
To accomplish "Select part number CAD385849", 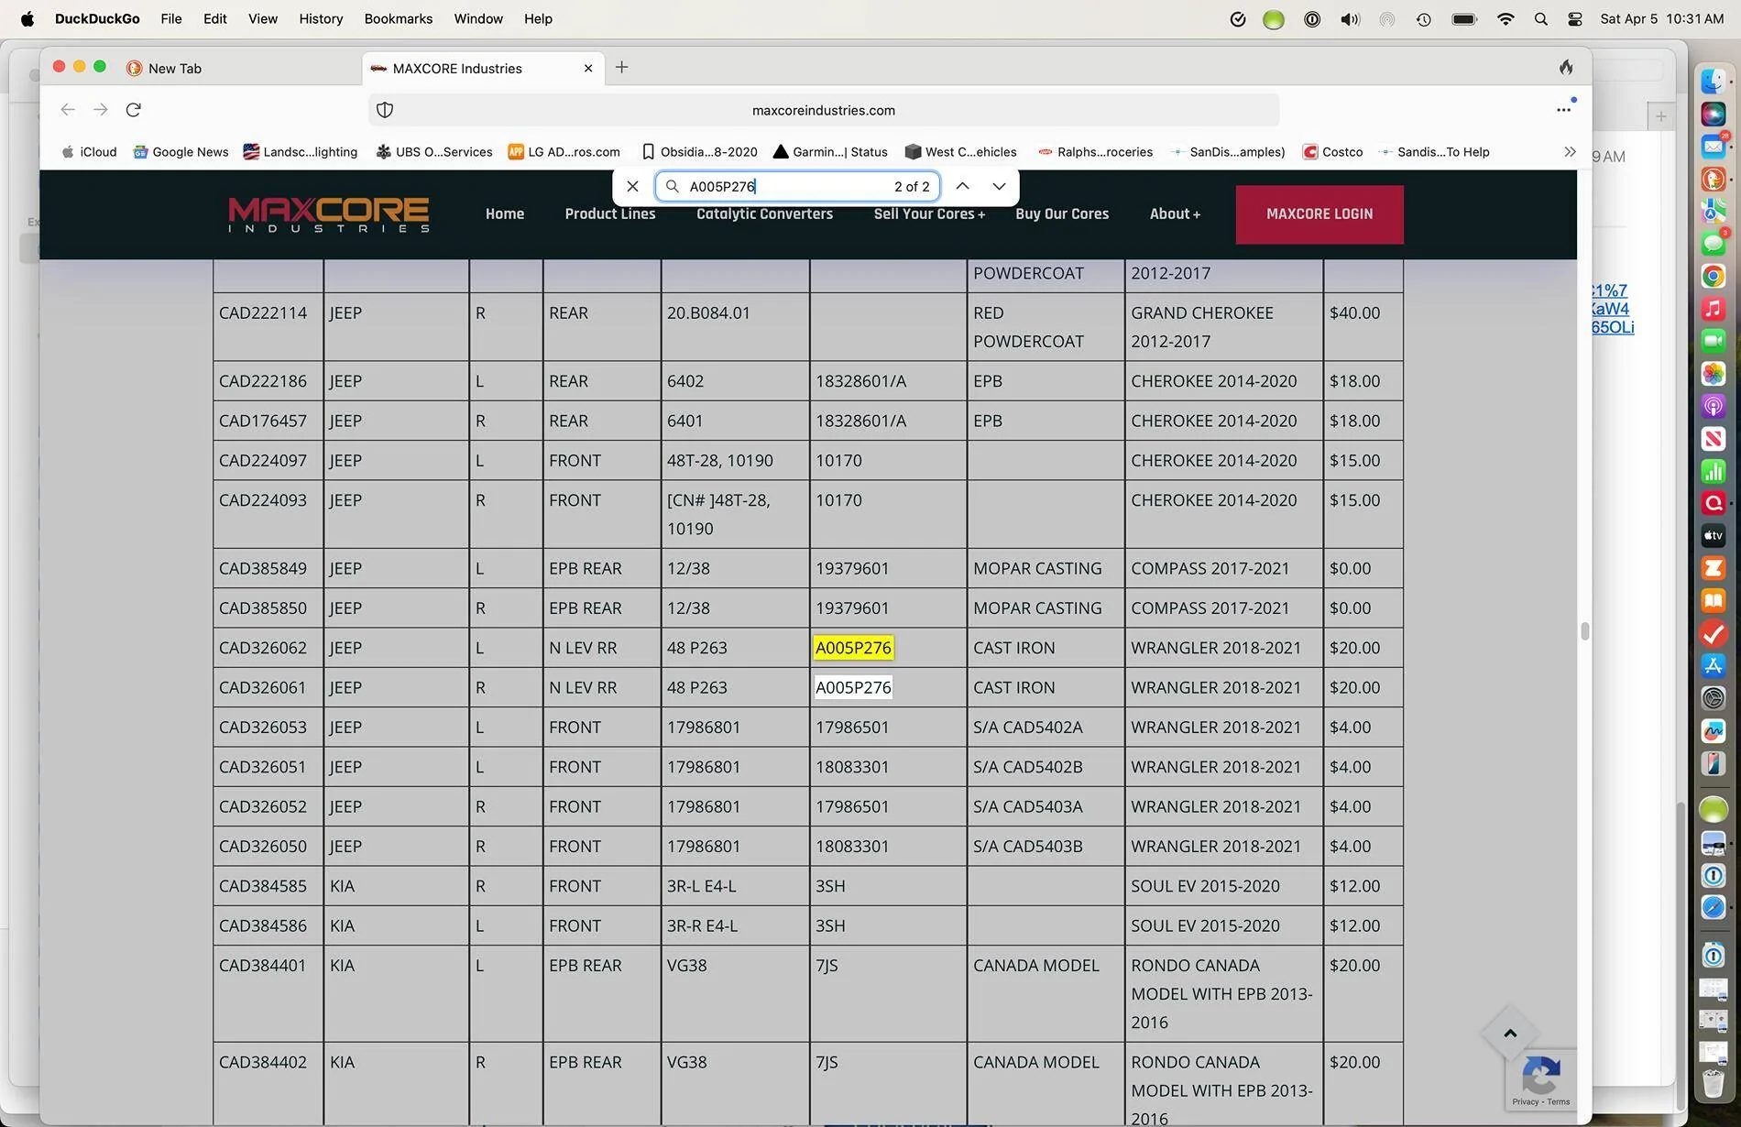I will (x=263, y=568).
